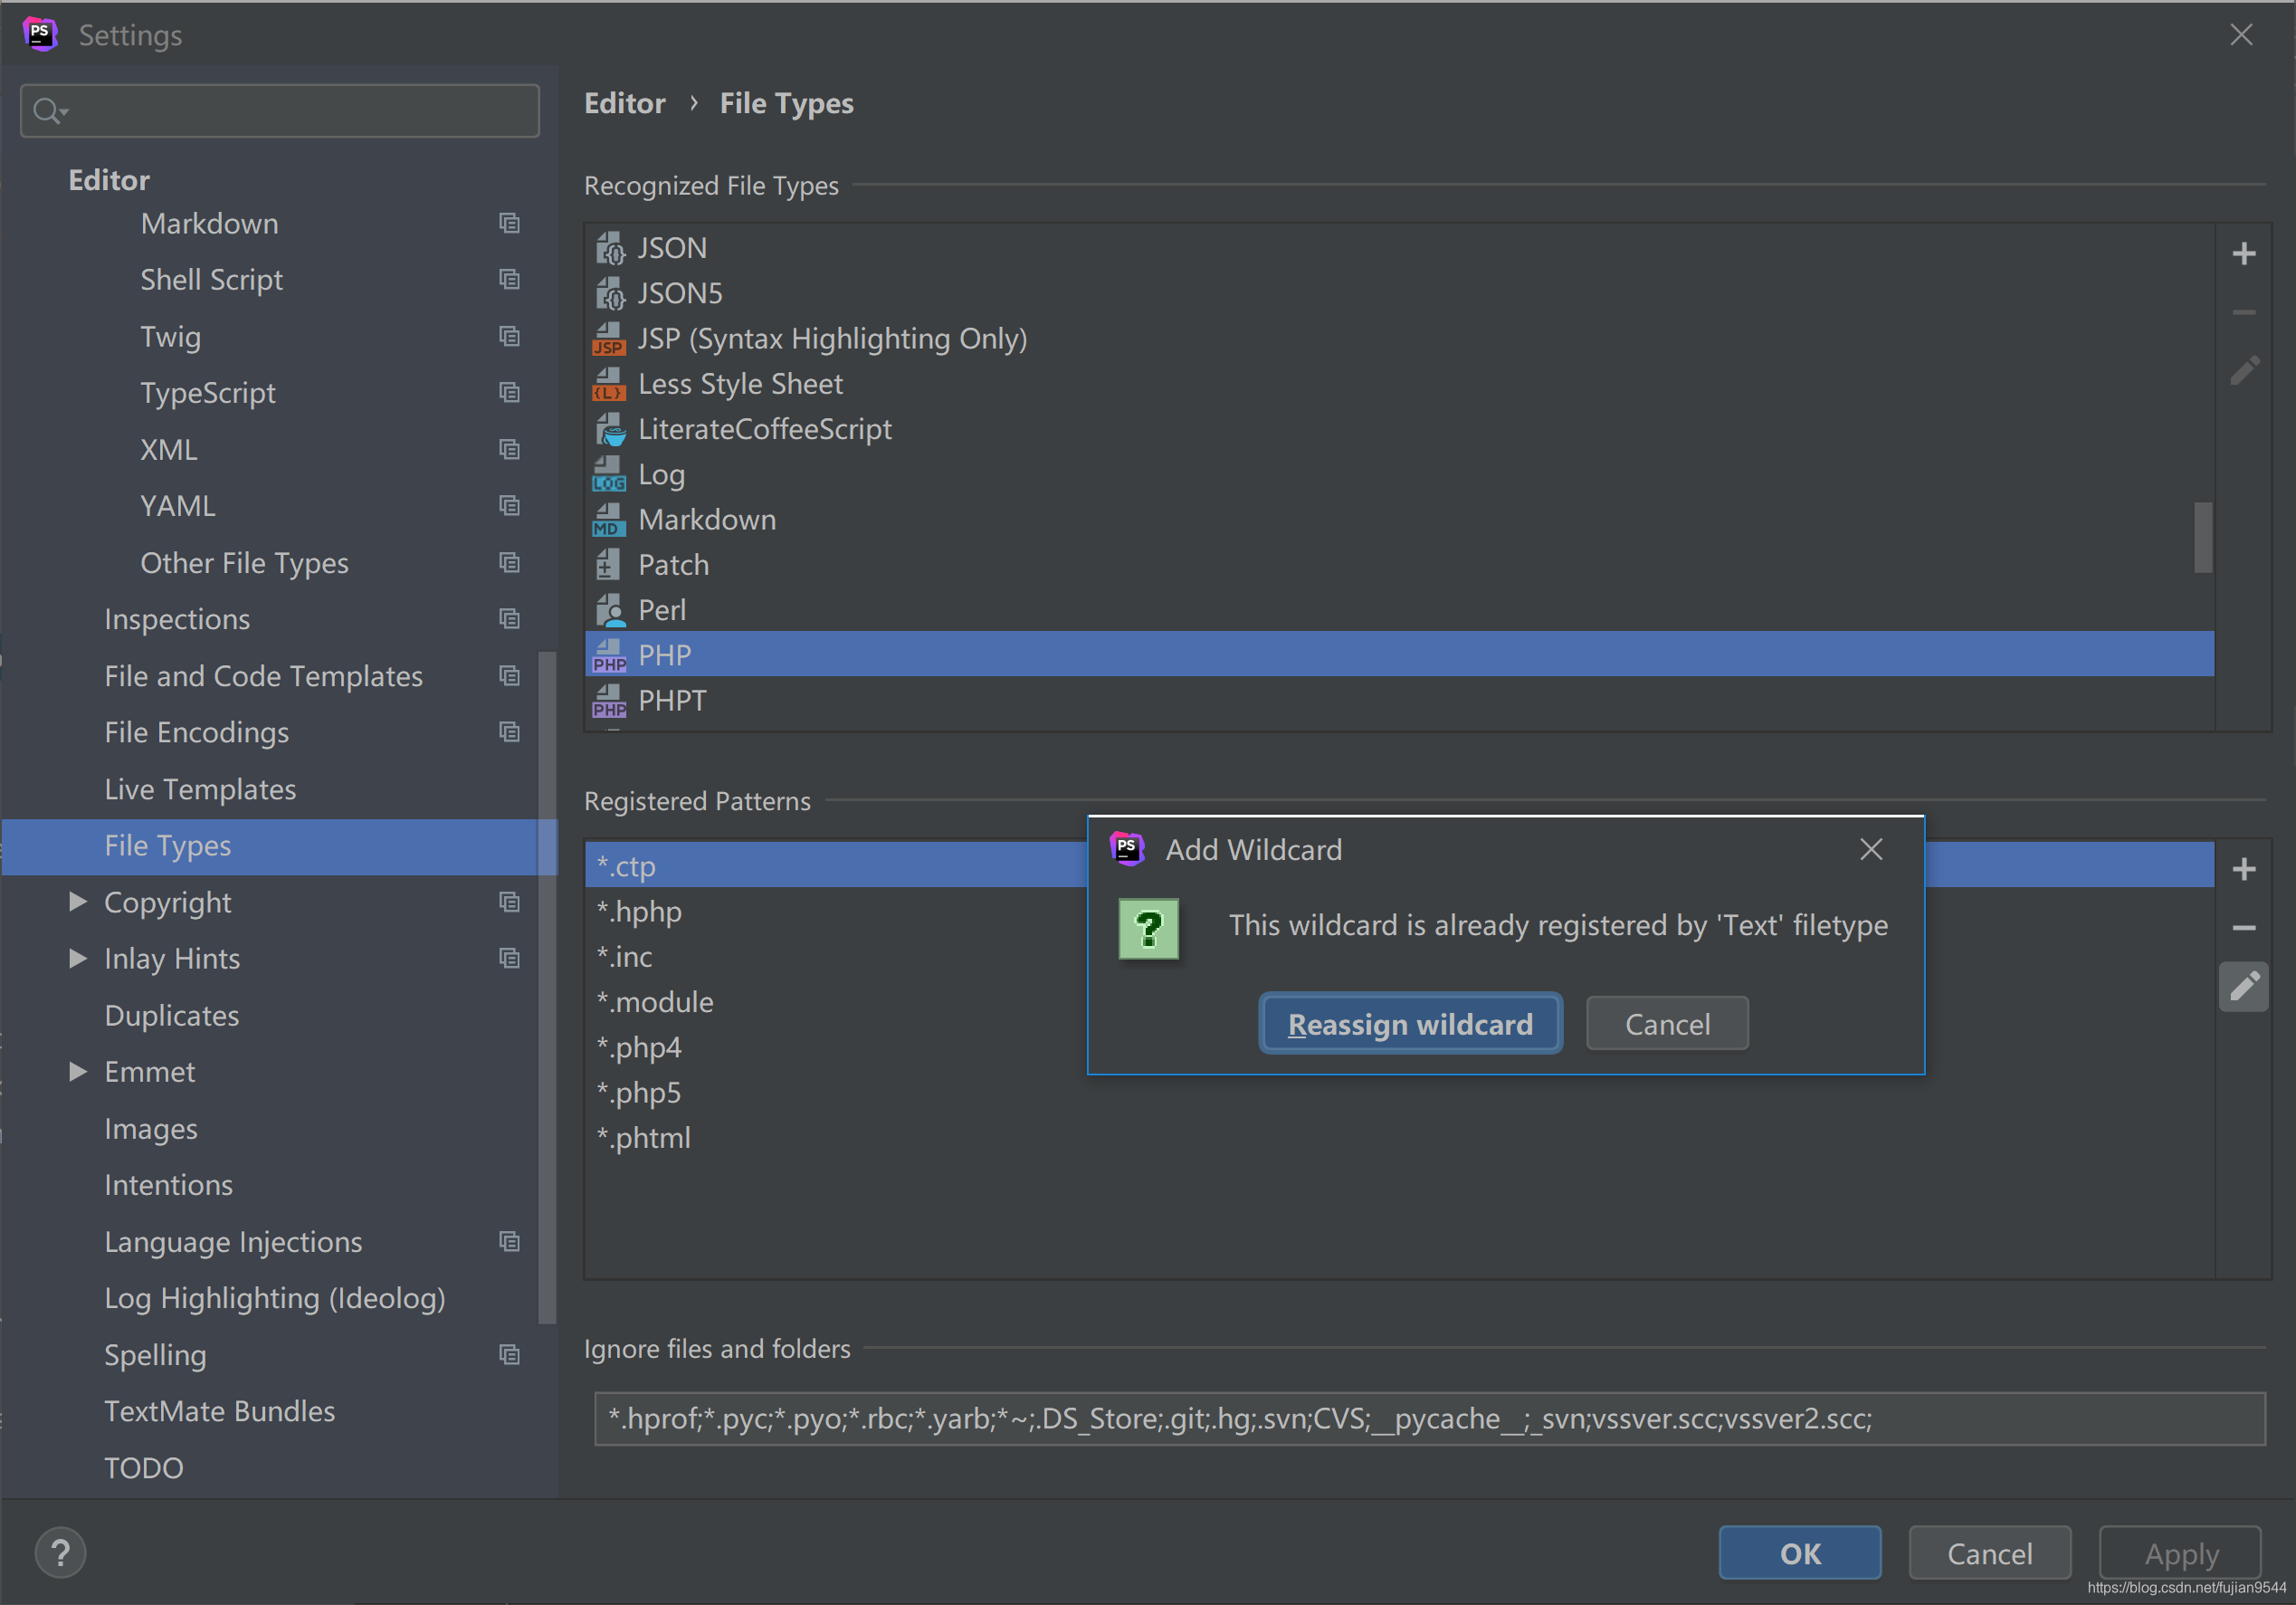
Task: Select the *.phtml registered pattern
Action: 643,1138
